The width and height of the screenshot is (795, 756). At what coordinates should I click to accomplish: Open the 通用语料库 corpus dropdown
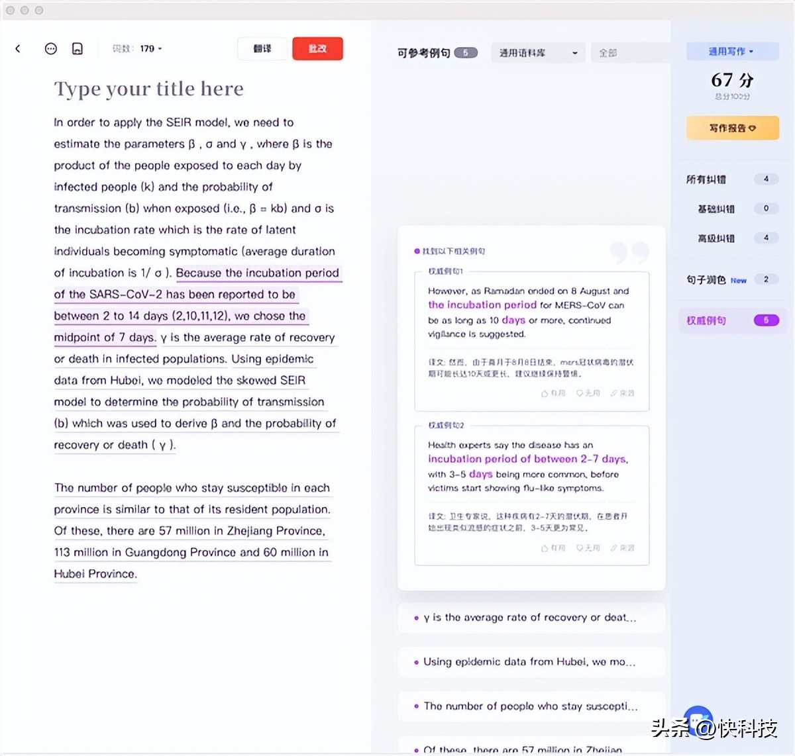pyautogui.click(x=537, y=52)
